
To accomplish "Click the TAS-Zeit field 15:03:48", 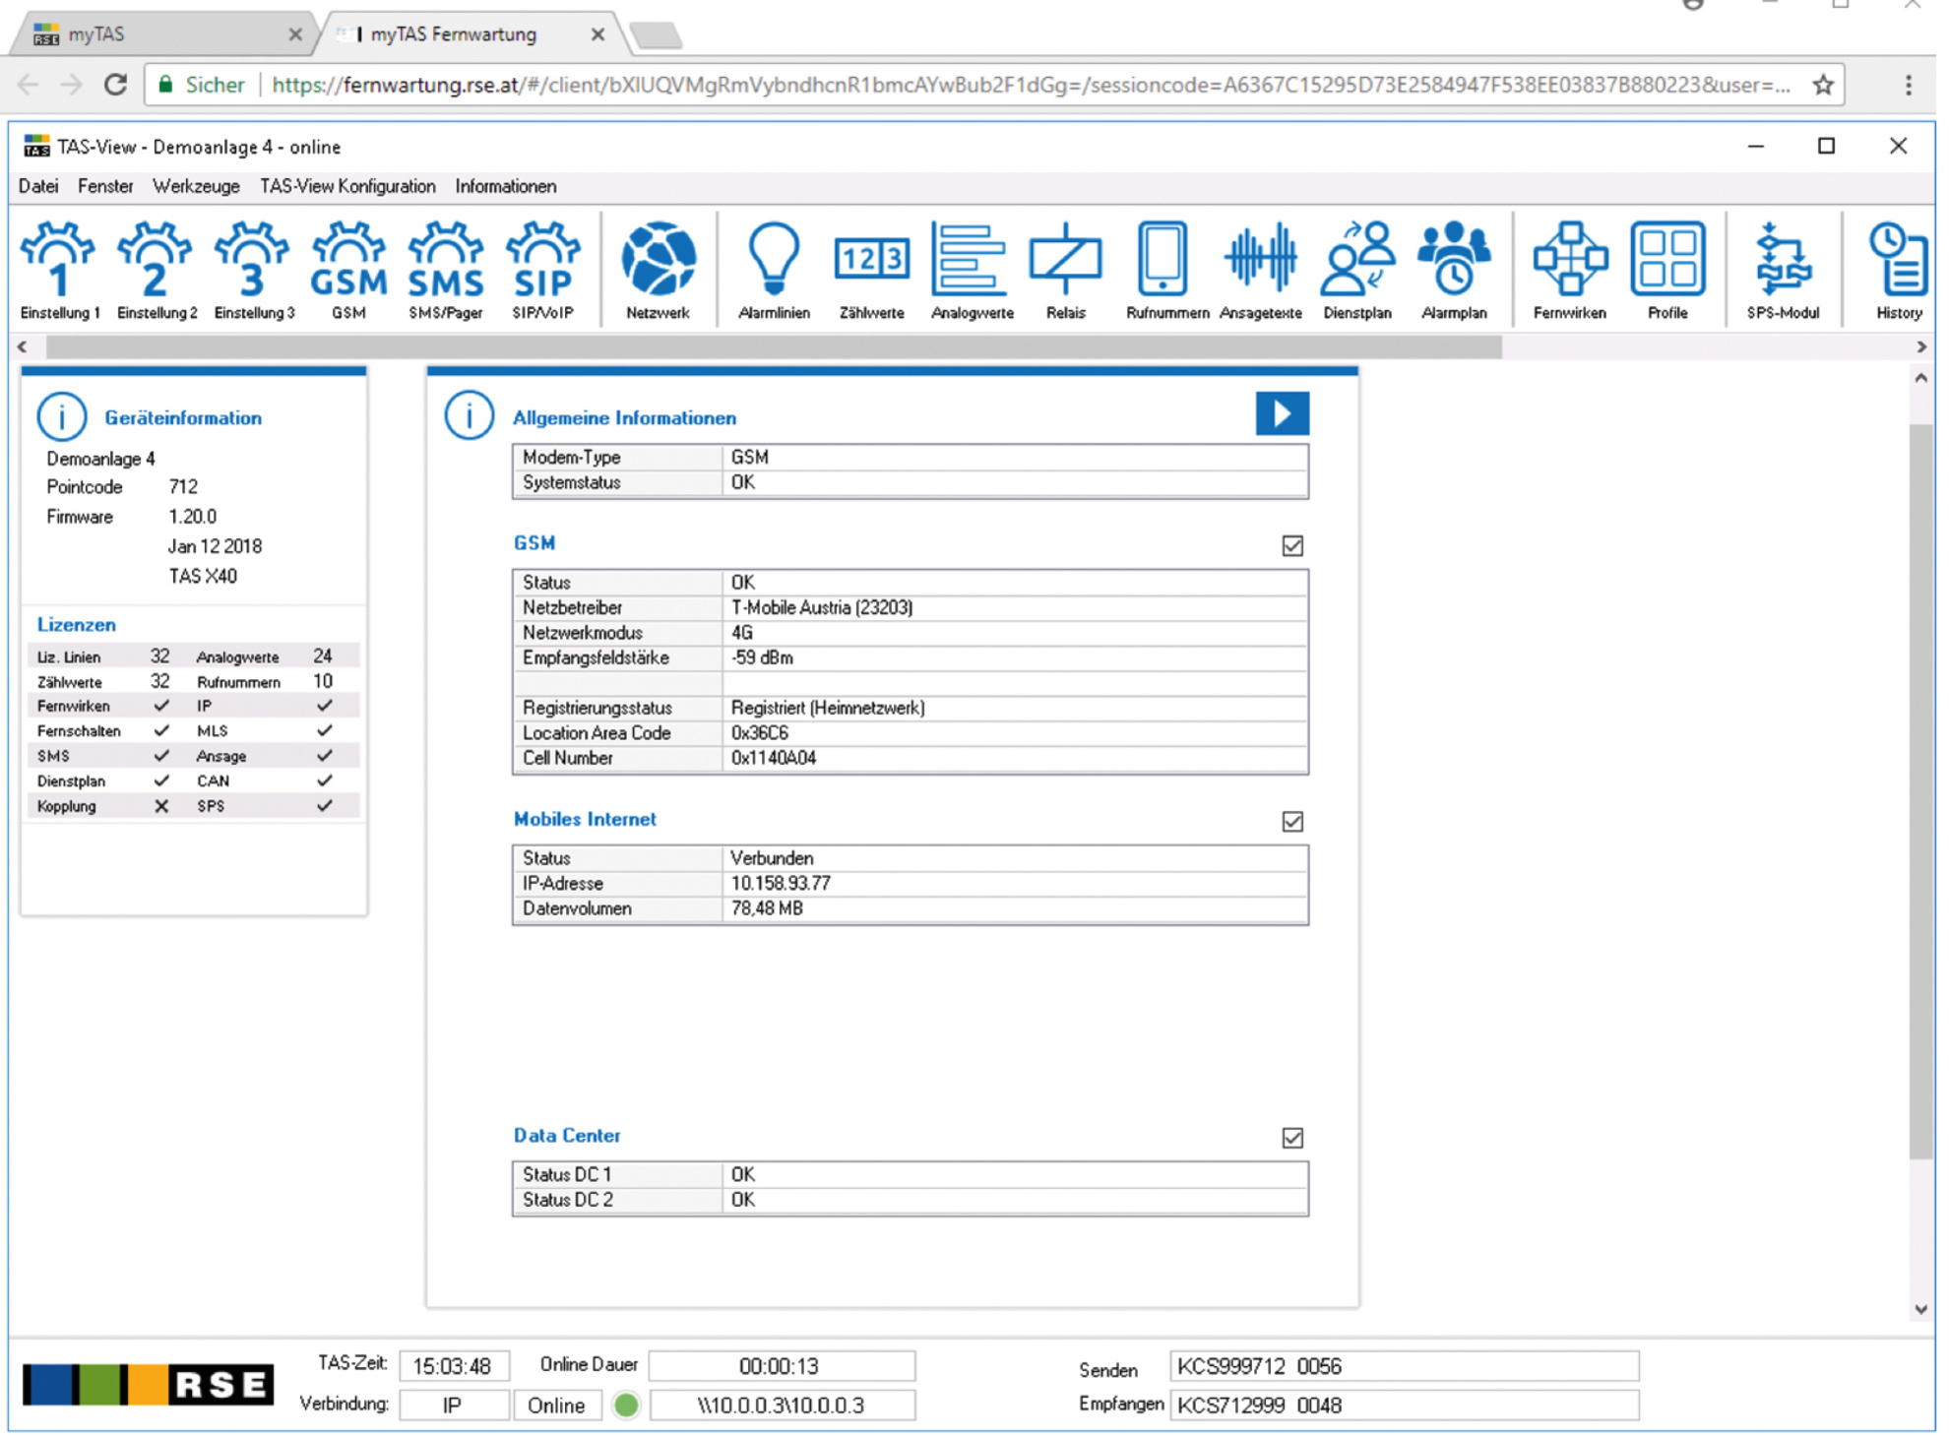I will tap(453, 1366).
